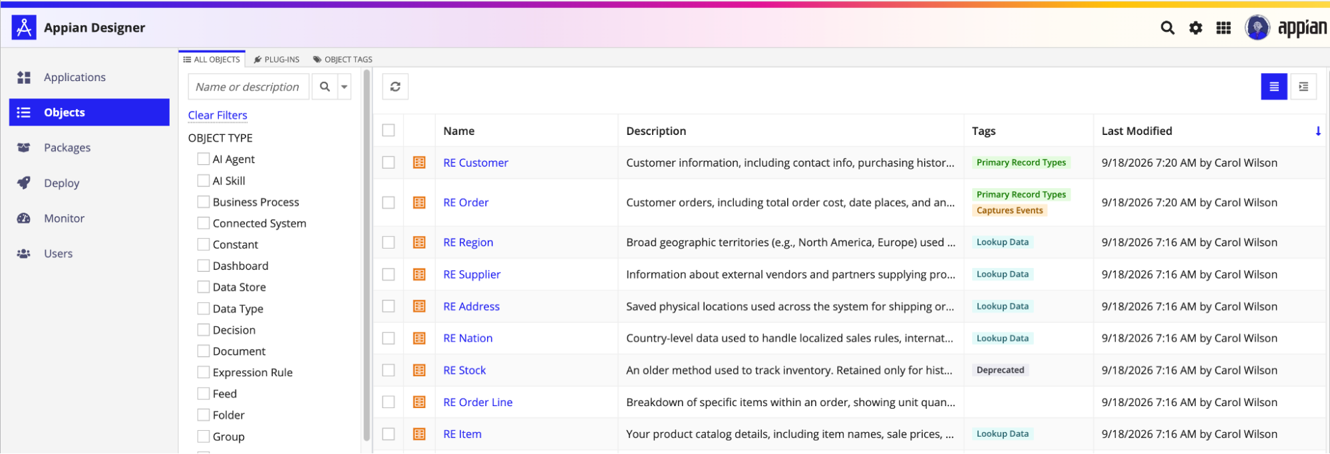
Task: Click the record type icon for RE Customer
Action: [x=419, y=163]
